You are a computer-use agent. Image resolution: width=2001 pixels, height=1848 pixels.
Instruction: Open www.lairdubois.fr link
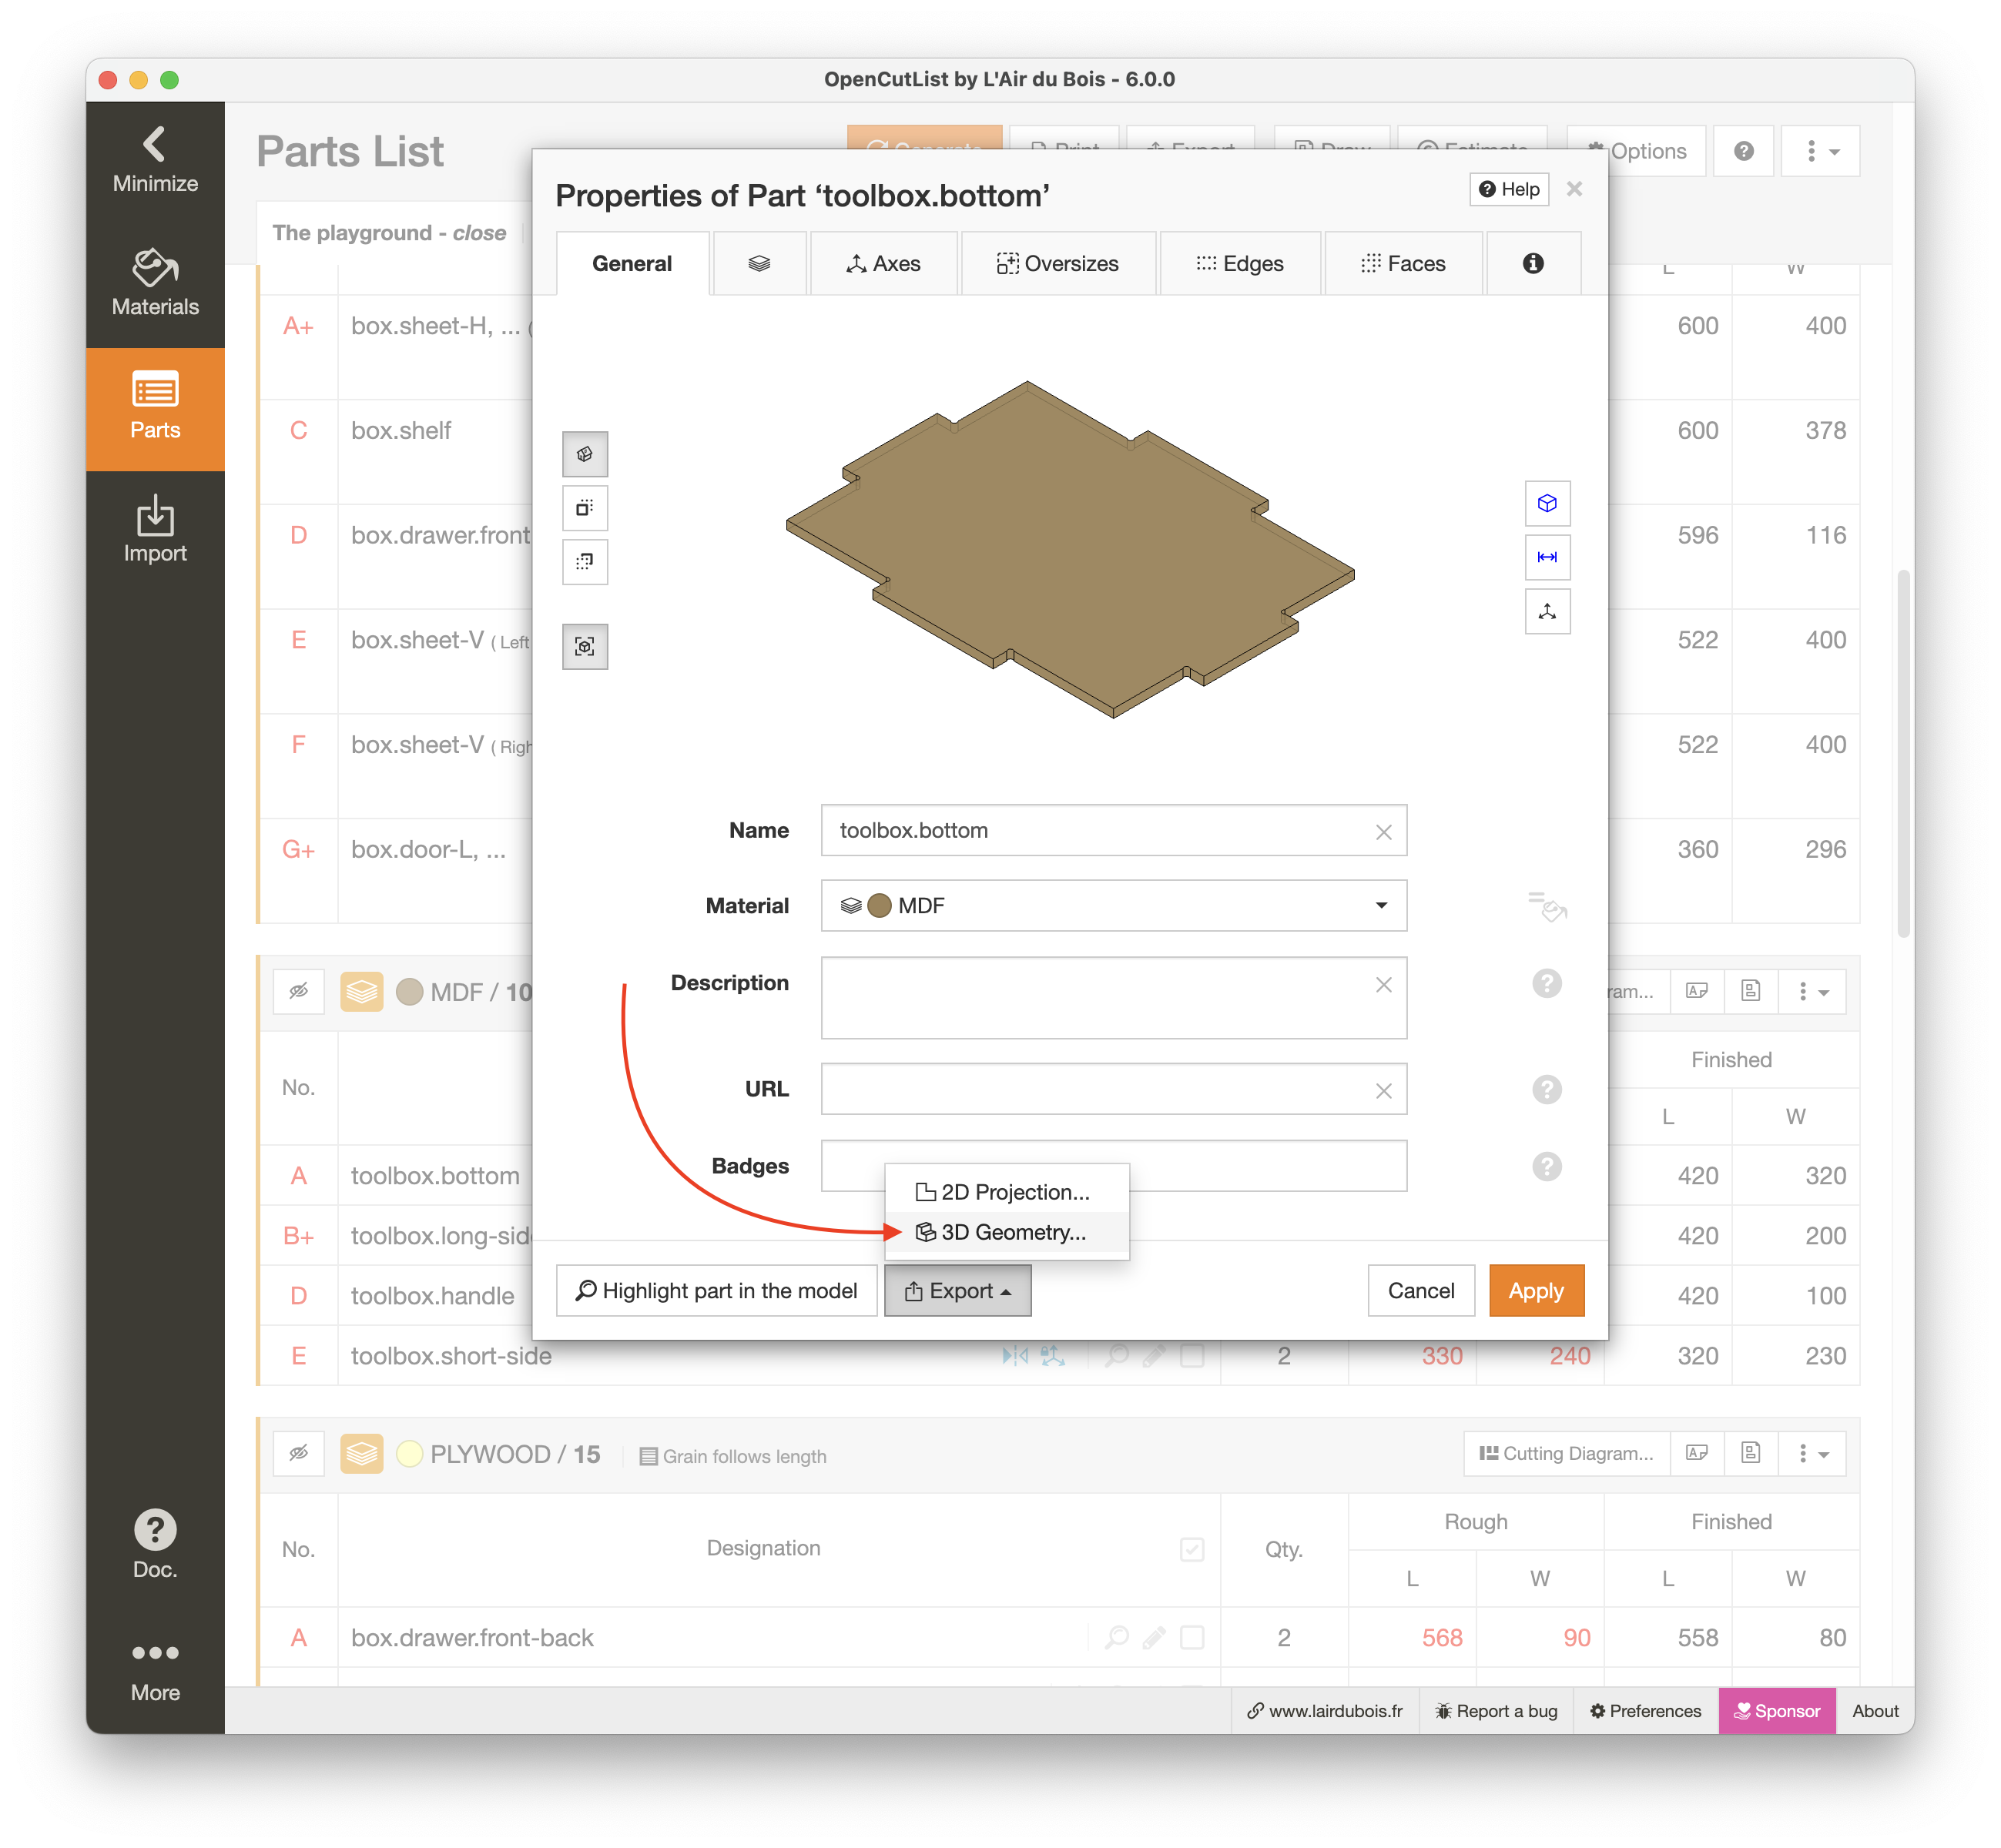1324,1711
